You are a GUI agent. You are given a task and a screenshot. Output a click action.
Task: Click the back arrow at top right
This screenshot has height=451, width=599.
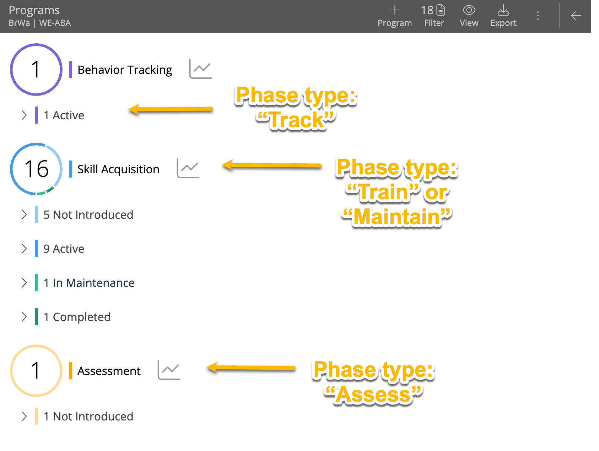coord(576,16)
